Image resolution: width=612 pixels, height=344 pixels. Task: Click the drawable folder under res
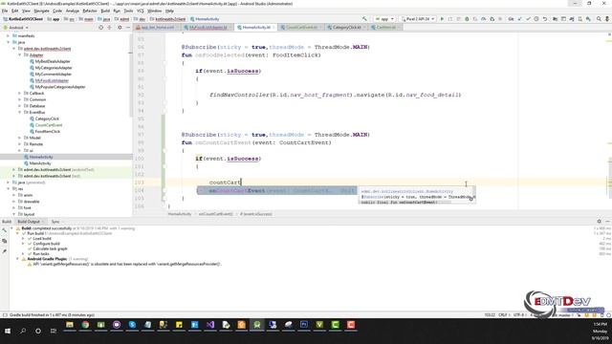(x=32, y=202)
